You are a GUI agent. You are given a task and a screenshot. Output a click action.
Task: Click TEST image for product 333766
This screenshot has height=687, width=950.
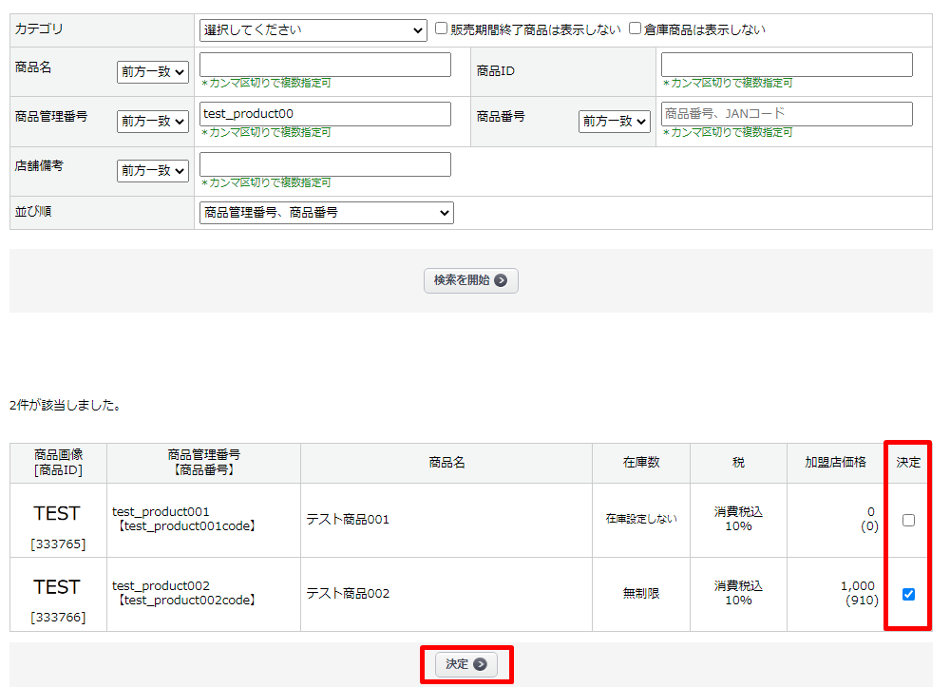pyautogui.click(x=57, y=587)
